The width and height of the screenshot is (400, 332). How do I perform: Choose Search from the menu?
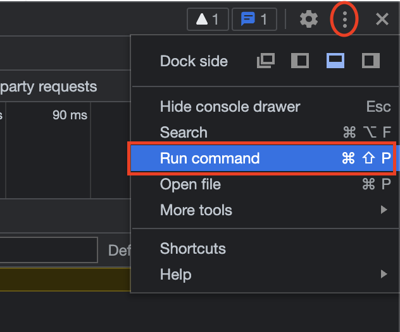click(x=184, y=133)
